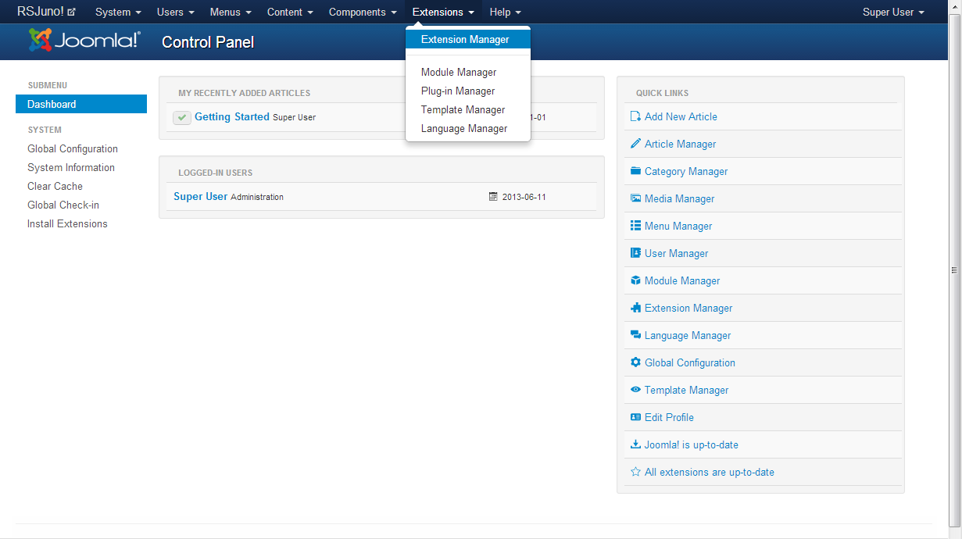This screenshot has width=962, height=539.
Task: Click the vcard icon beside Edit Profile
Action: click(x=635, y=417)
